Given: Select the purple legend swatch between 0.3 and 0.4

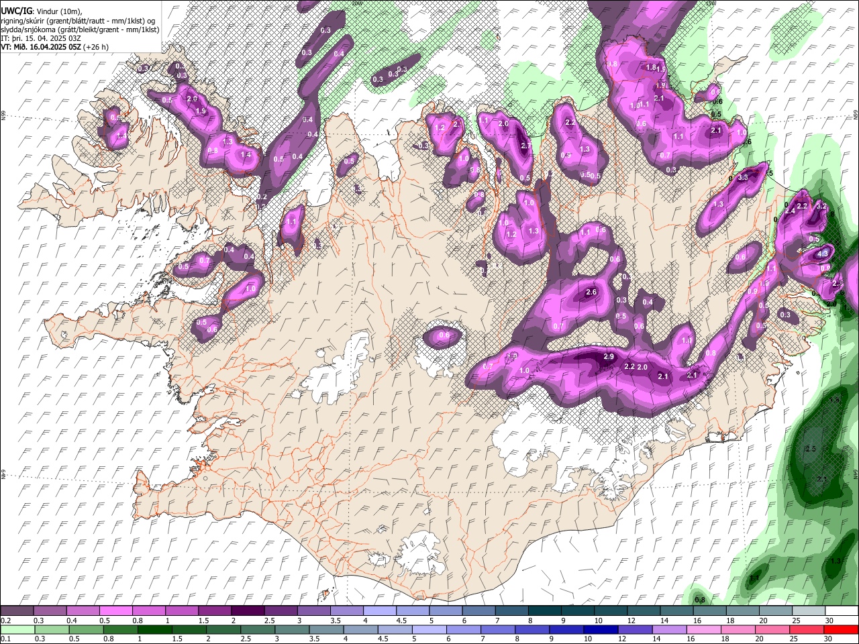Looking at the screenshot, I should [50, 611].
